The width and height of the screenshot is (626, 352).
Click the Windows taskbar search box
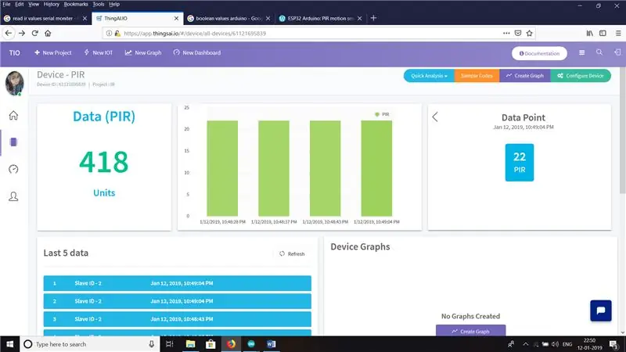click(89, 344)
